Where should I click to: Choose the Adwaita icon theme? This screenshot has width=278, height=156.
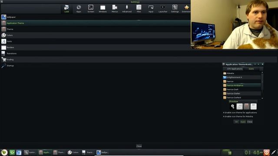[x=242, y=73]
